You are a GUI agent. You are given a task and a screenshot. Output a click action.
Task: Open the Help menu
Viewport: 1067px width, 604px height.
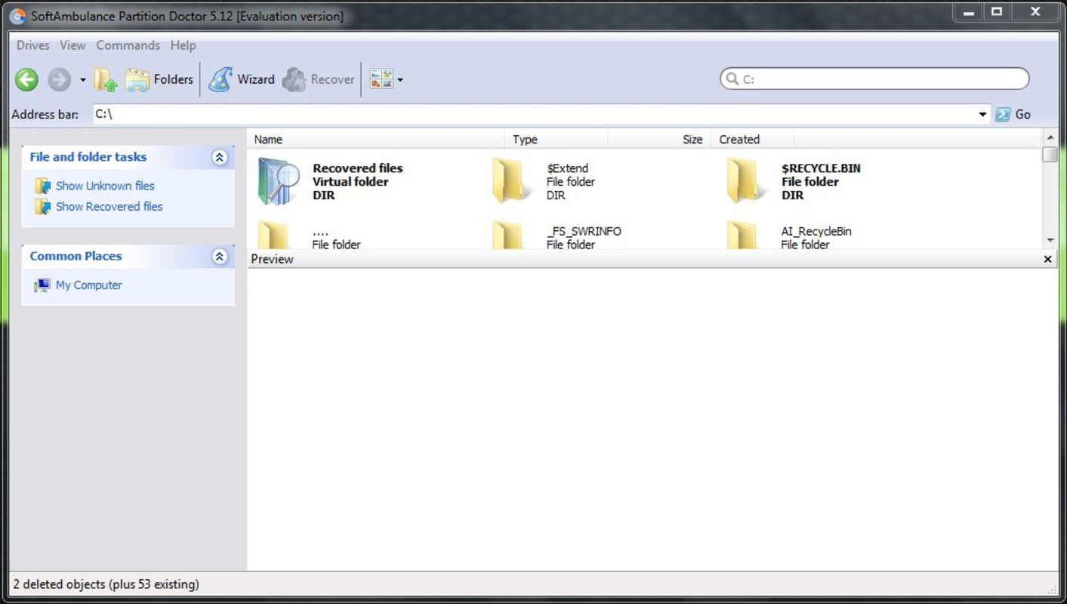(x=183, y=45)
